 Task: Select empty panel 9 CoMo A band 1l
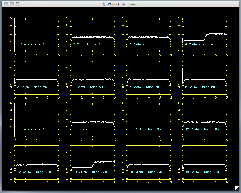click(x=37, y=120)
